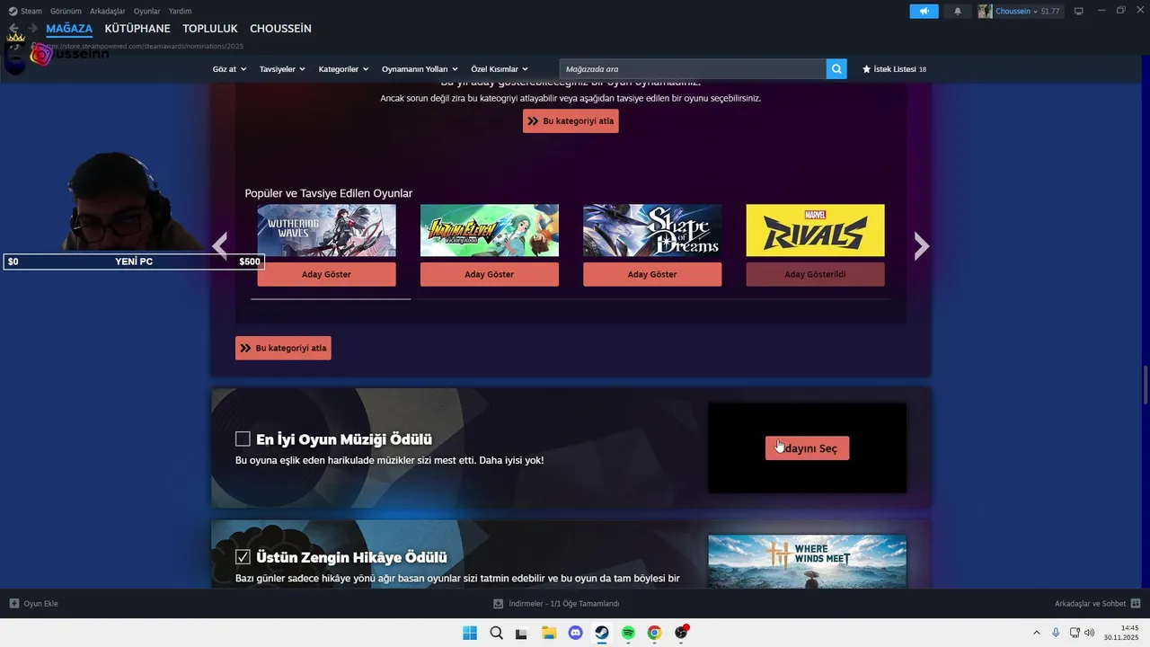Screen dimensions: 1150x647
Task: Open the Oyunlar menu
Action: tap(146, 11)
